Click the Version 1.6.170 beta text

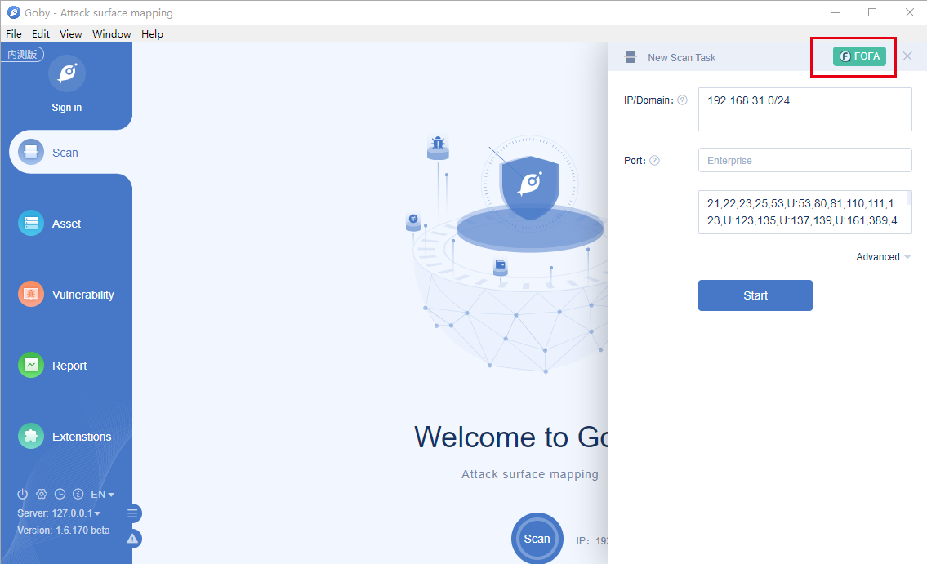(63, 531)
